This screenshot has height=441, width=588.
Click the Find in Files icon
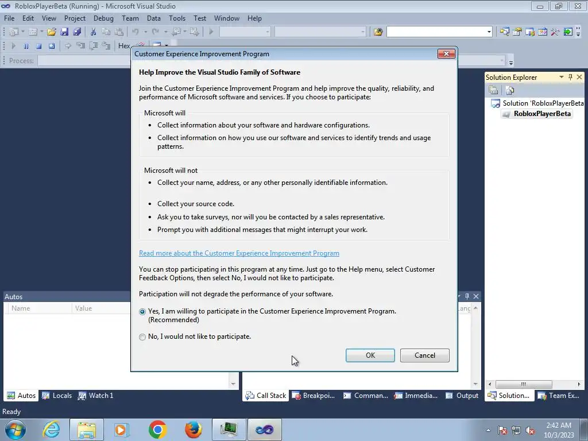pos(378,32)
